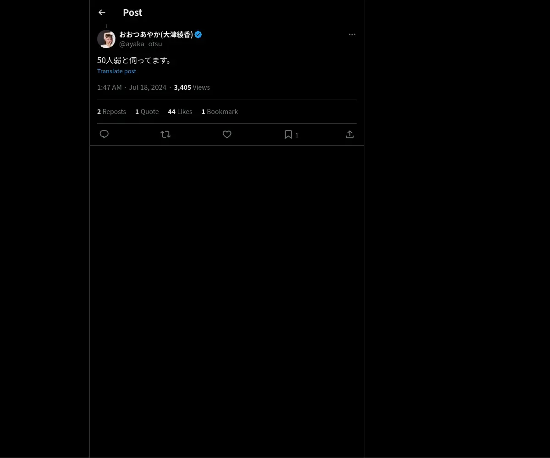View the 3,405 Views analytics
The height and width of the screenshot is (458, 550).
192,87
